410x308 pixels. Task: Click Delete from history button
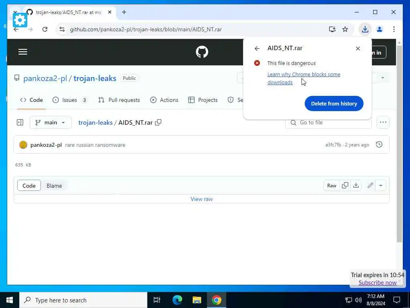coord(334,103)
